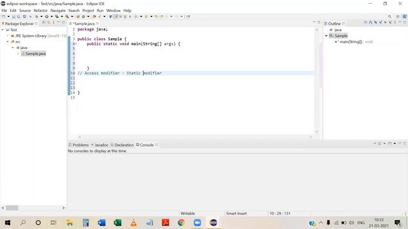
Task: Open the Navigate menu
Action: point(58,10)
